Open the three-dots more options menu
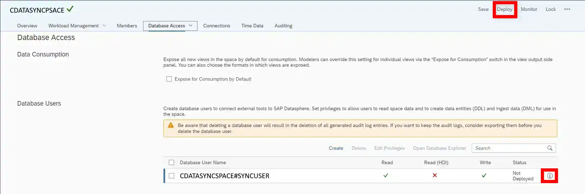The width and height of the screenshot is (585, 194). [567, 9]
